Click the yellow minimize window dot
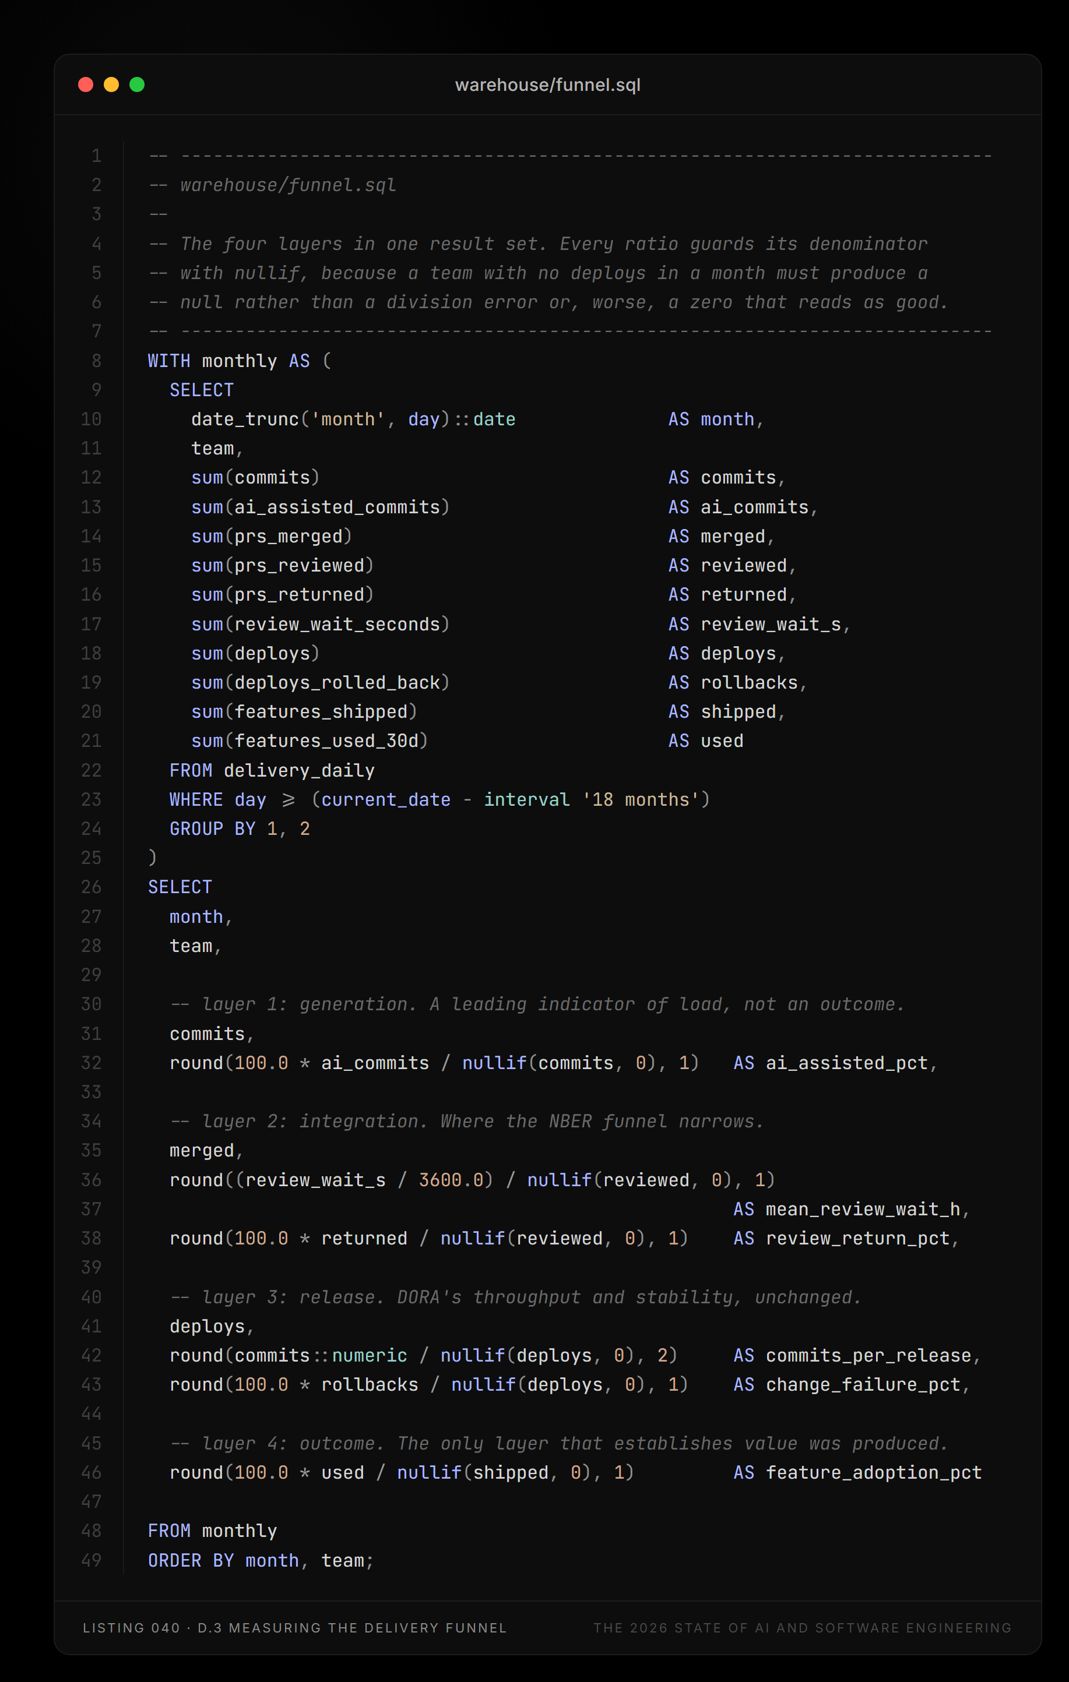Screen dimensions: 1069x1682 pos(111,84)
